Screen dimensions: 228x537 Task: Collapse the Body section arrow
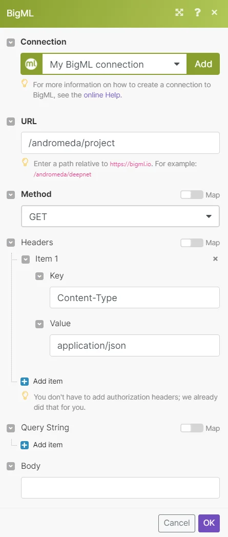(x=11, y=466)
